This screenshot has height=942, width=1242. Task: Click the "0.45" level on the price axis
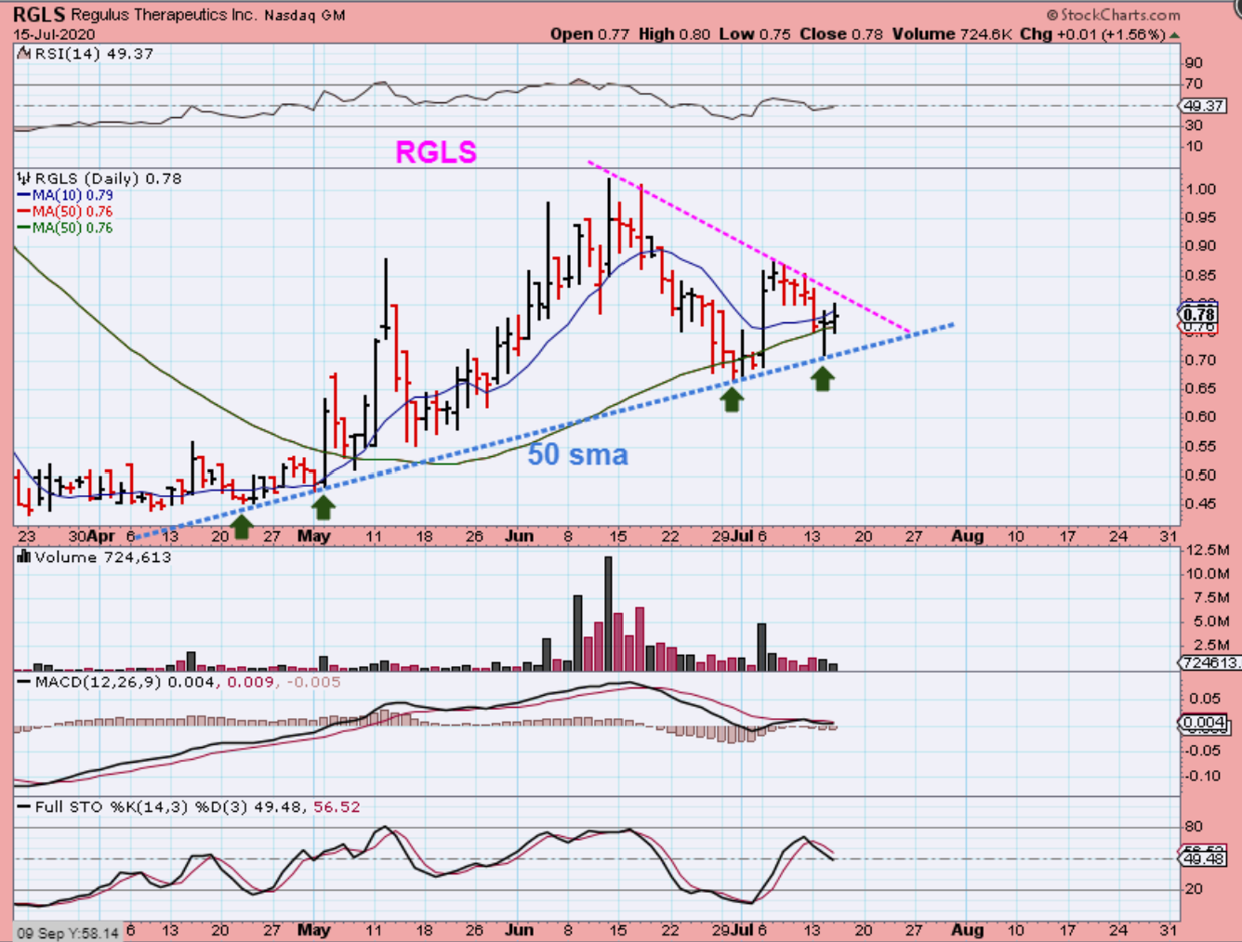[x=1200, y=504]
